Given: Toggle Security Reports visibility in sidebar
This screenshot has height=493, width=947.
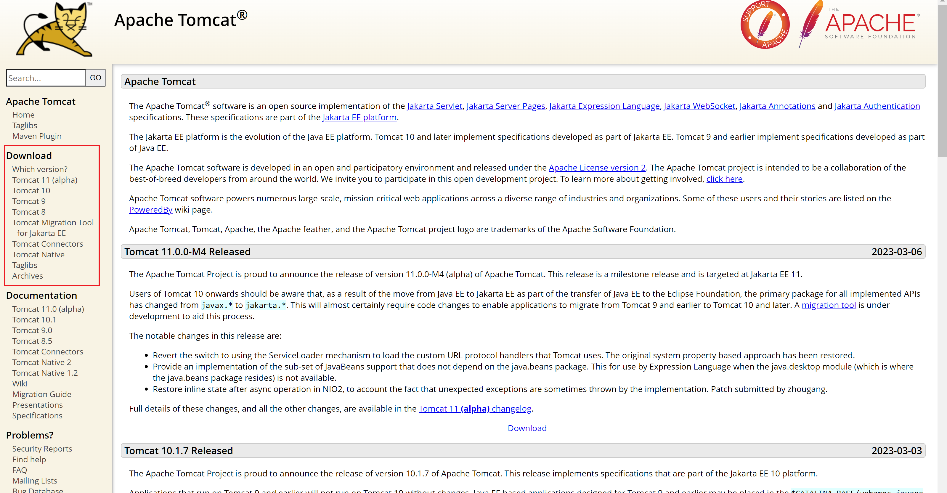Looking at the screenshot, I should pos(43,448).
